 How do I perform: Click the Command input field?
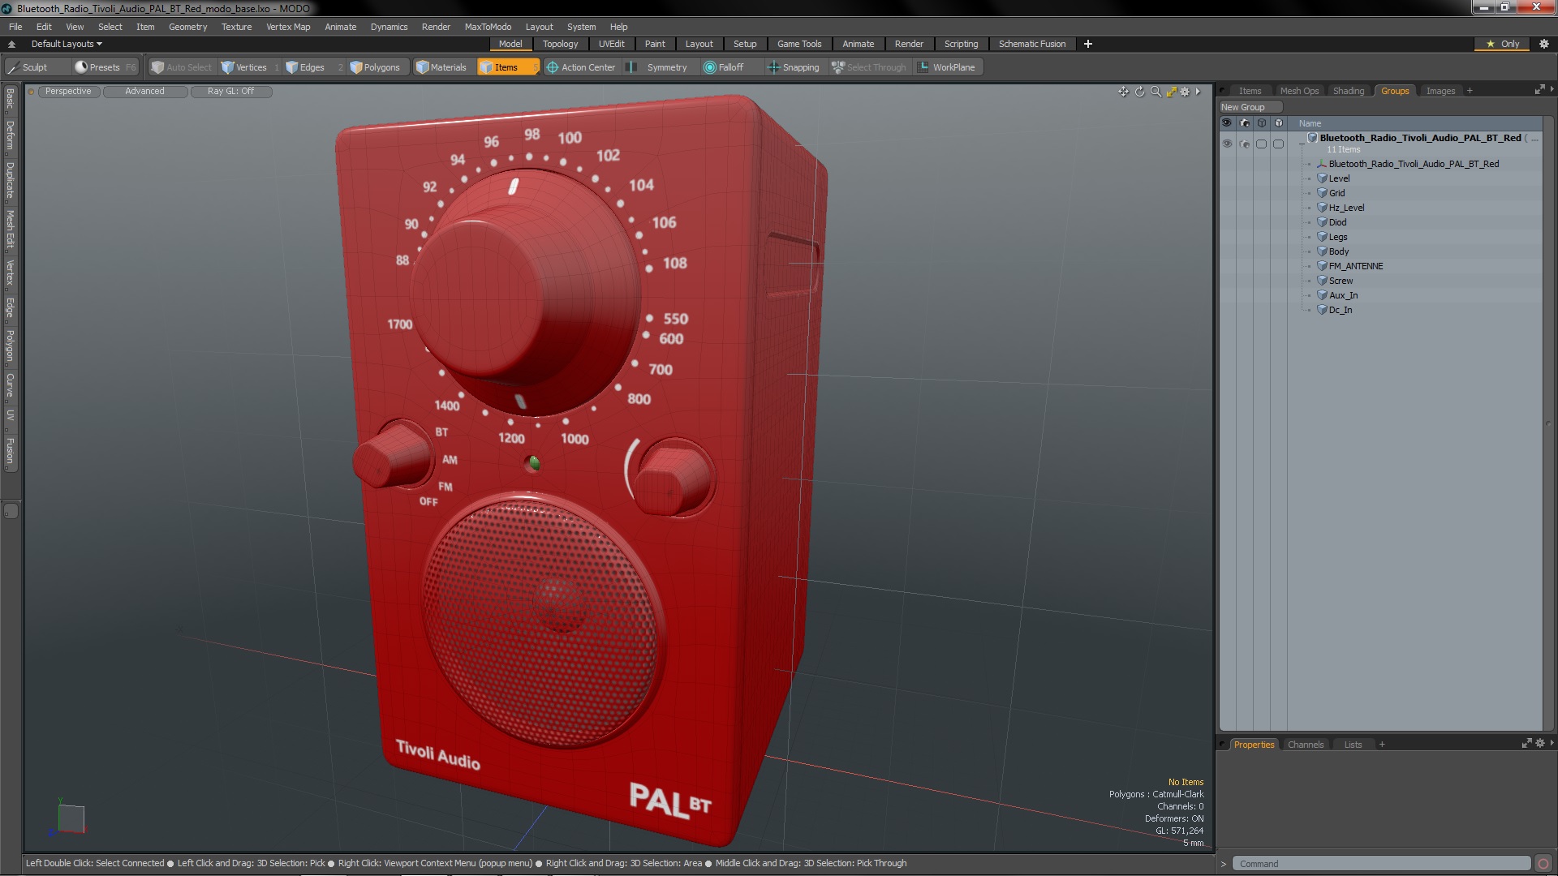click(x=1381, y=864)
